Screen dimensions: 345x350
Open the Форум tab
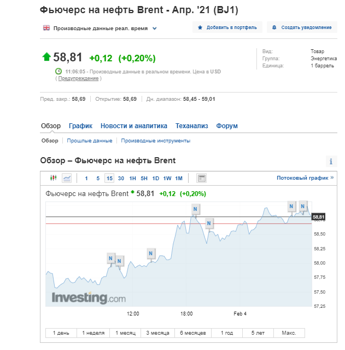tap(227, 125)
